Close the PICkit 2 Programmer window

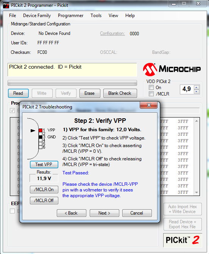198,4
